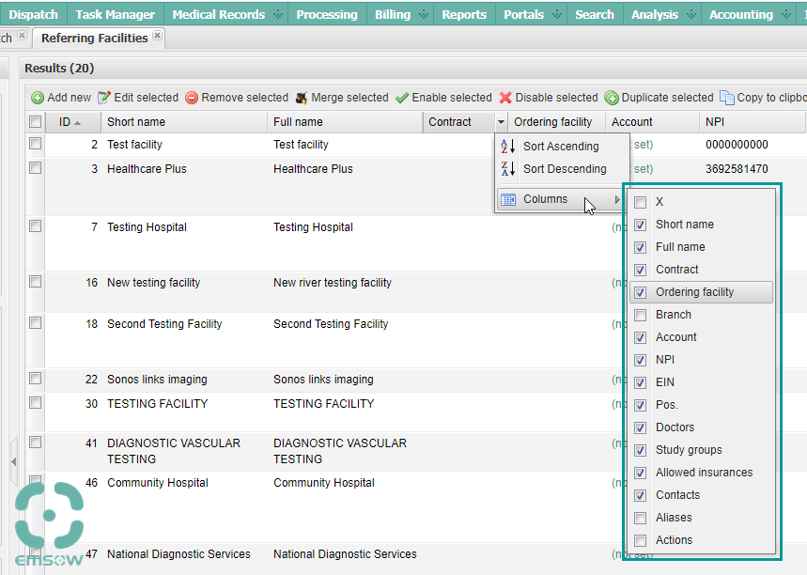This screenshot has width=807, height=575.
Task: Click the Merge selected icon
Action: click(x=302, y=98)
